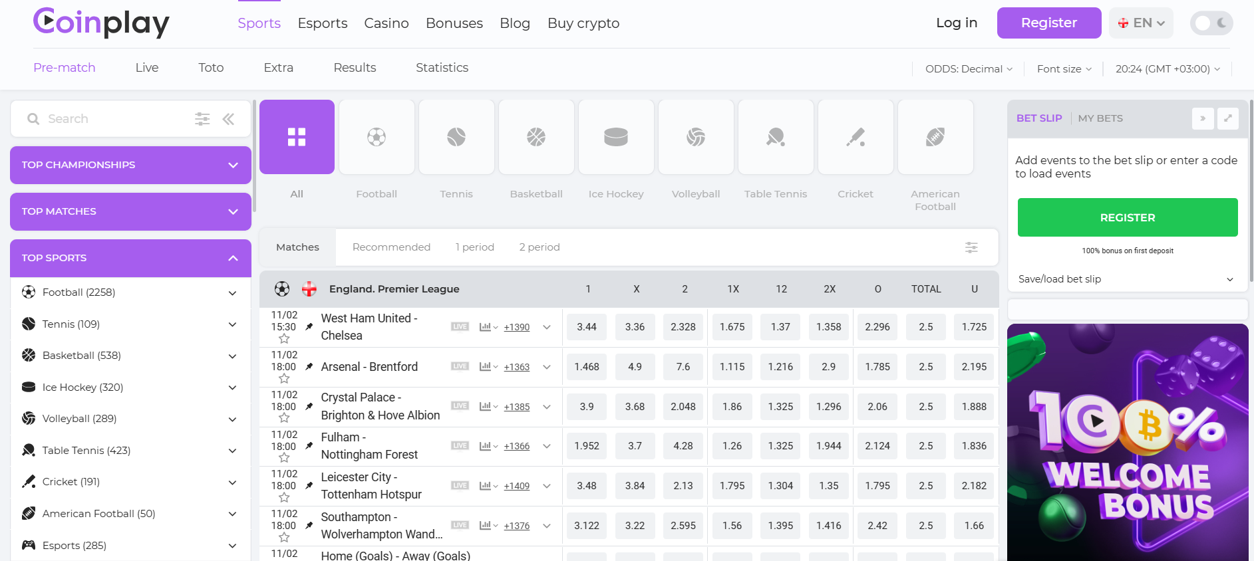Select the American Football category icon

click(935, 137)
